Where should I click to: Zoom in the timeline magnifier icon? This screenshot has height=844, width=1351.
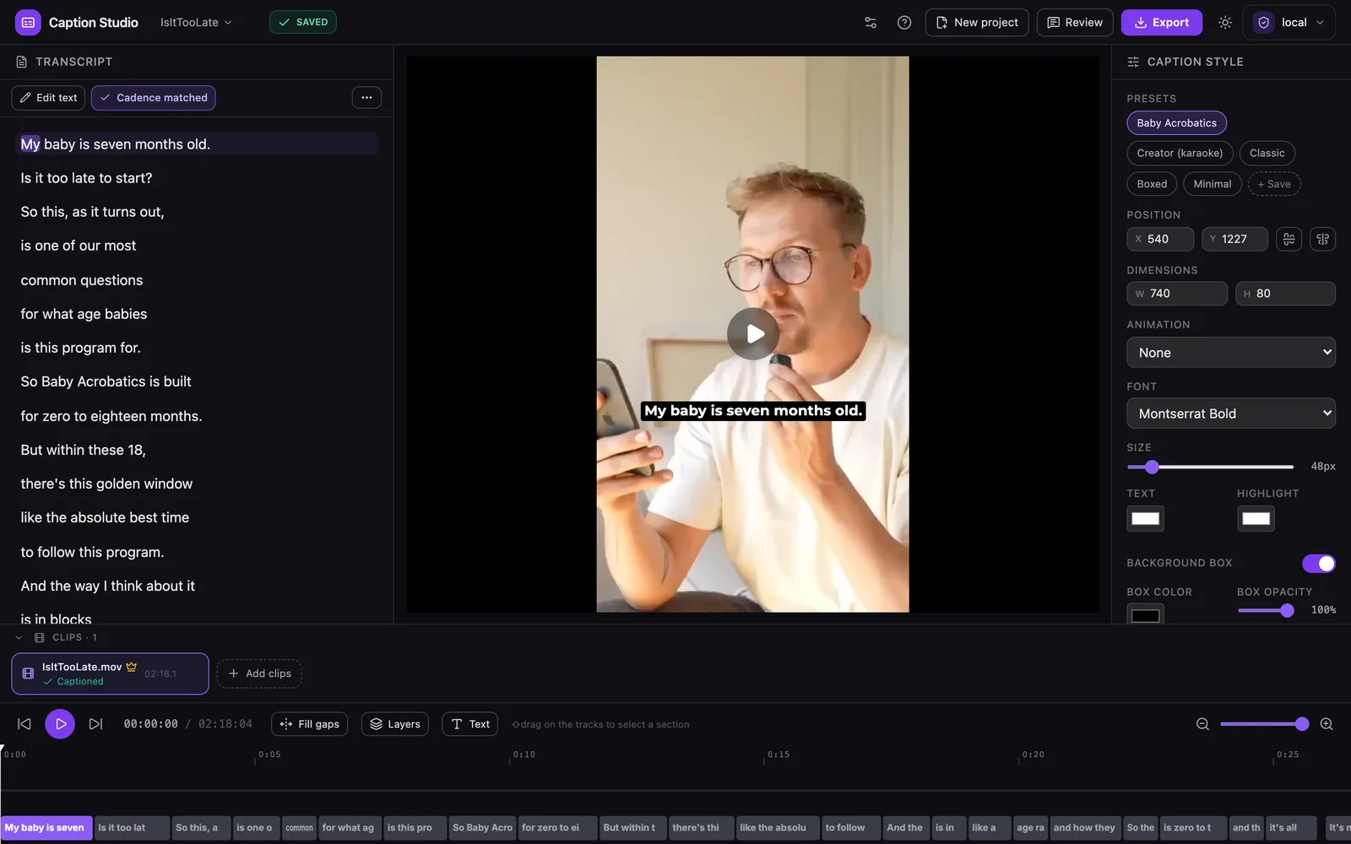(1327, 724)
